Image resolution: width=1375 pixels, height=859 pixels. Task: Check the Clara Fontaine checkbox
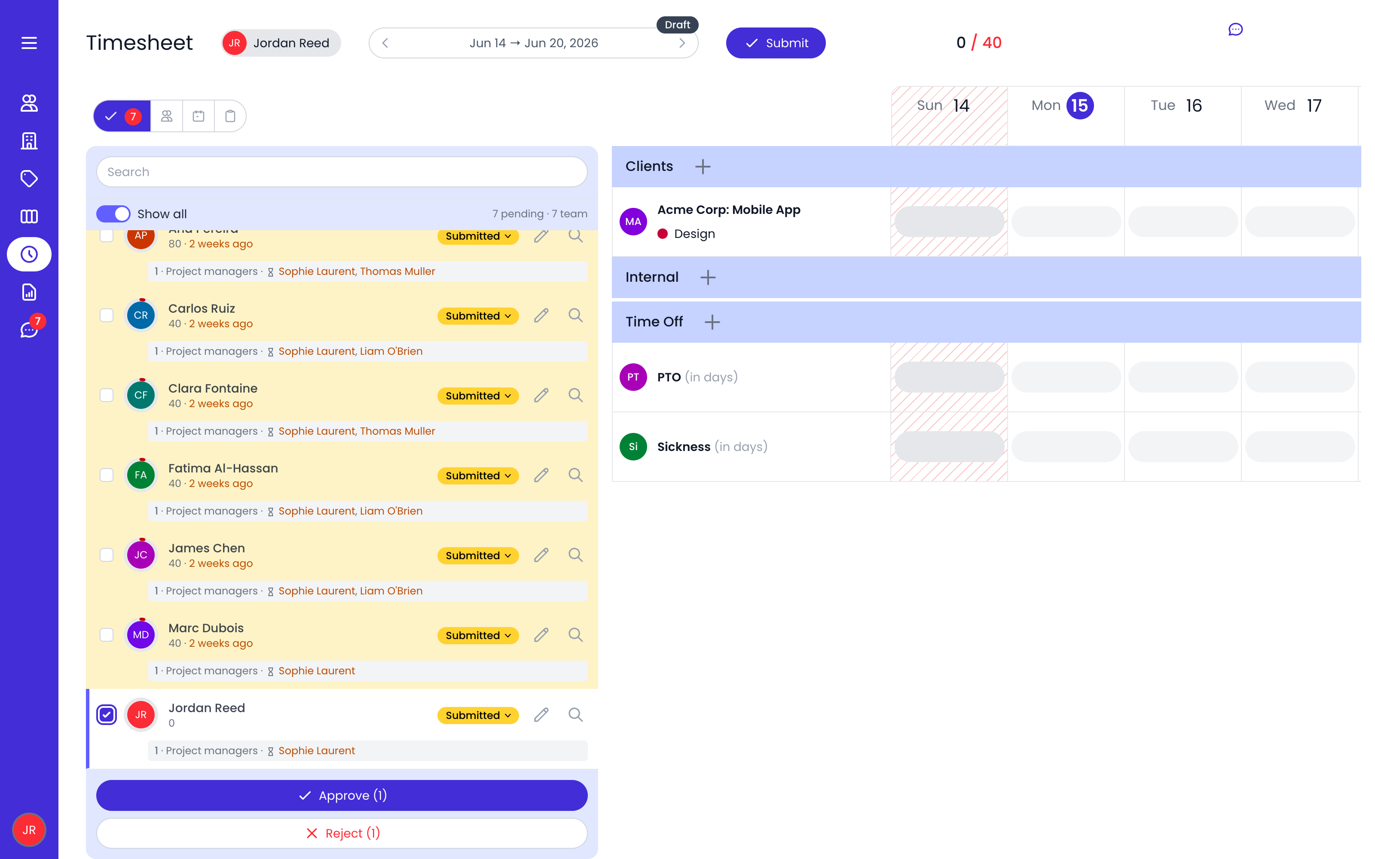pyautogui.click(x=106, y=396)
